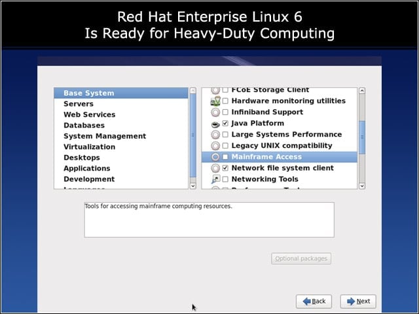This screenshot has height=314, width=419.
Task: Select the Legacy UNIX compatibility label
Action: tap(282, 146)
